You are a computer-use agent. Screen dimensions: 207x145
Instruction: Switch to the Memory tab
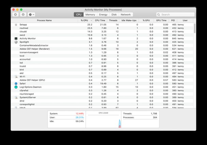point(90,15)
